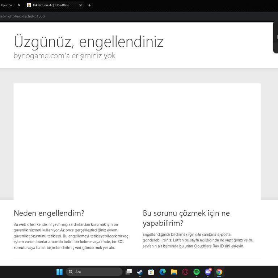Open File Explorer from the taskbar

[174, 272]
